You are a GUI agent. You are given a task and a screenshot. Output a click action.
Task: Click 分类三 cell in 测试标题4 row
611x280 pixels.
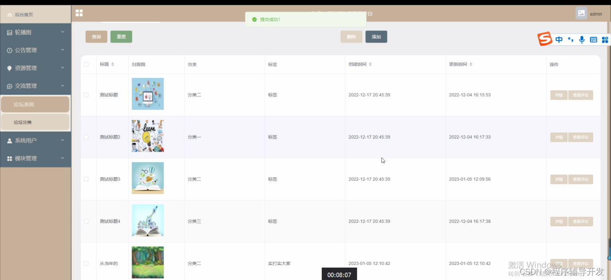[x=194, y=221]
